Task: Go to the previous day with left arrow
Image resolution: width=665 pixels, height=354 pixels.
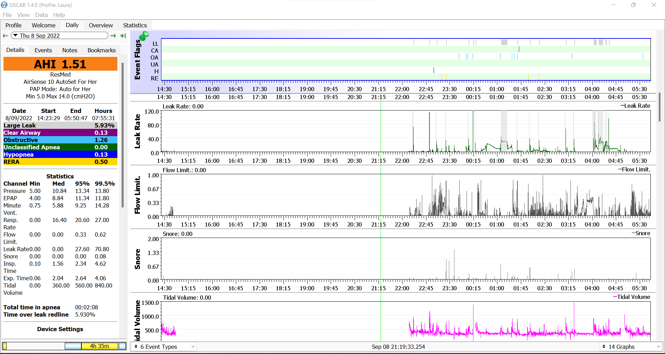Action: 6,36
